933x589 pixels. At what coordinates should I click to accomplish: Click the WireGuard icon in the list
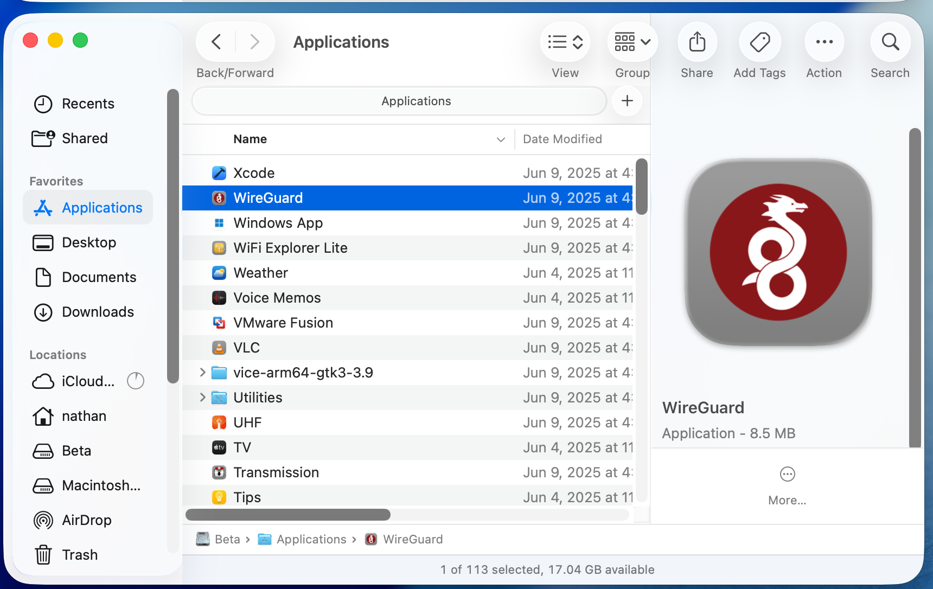click(219, 198)
